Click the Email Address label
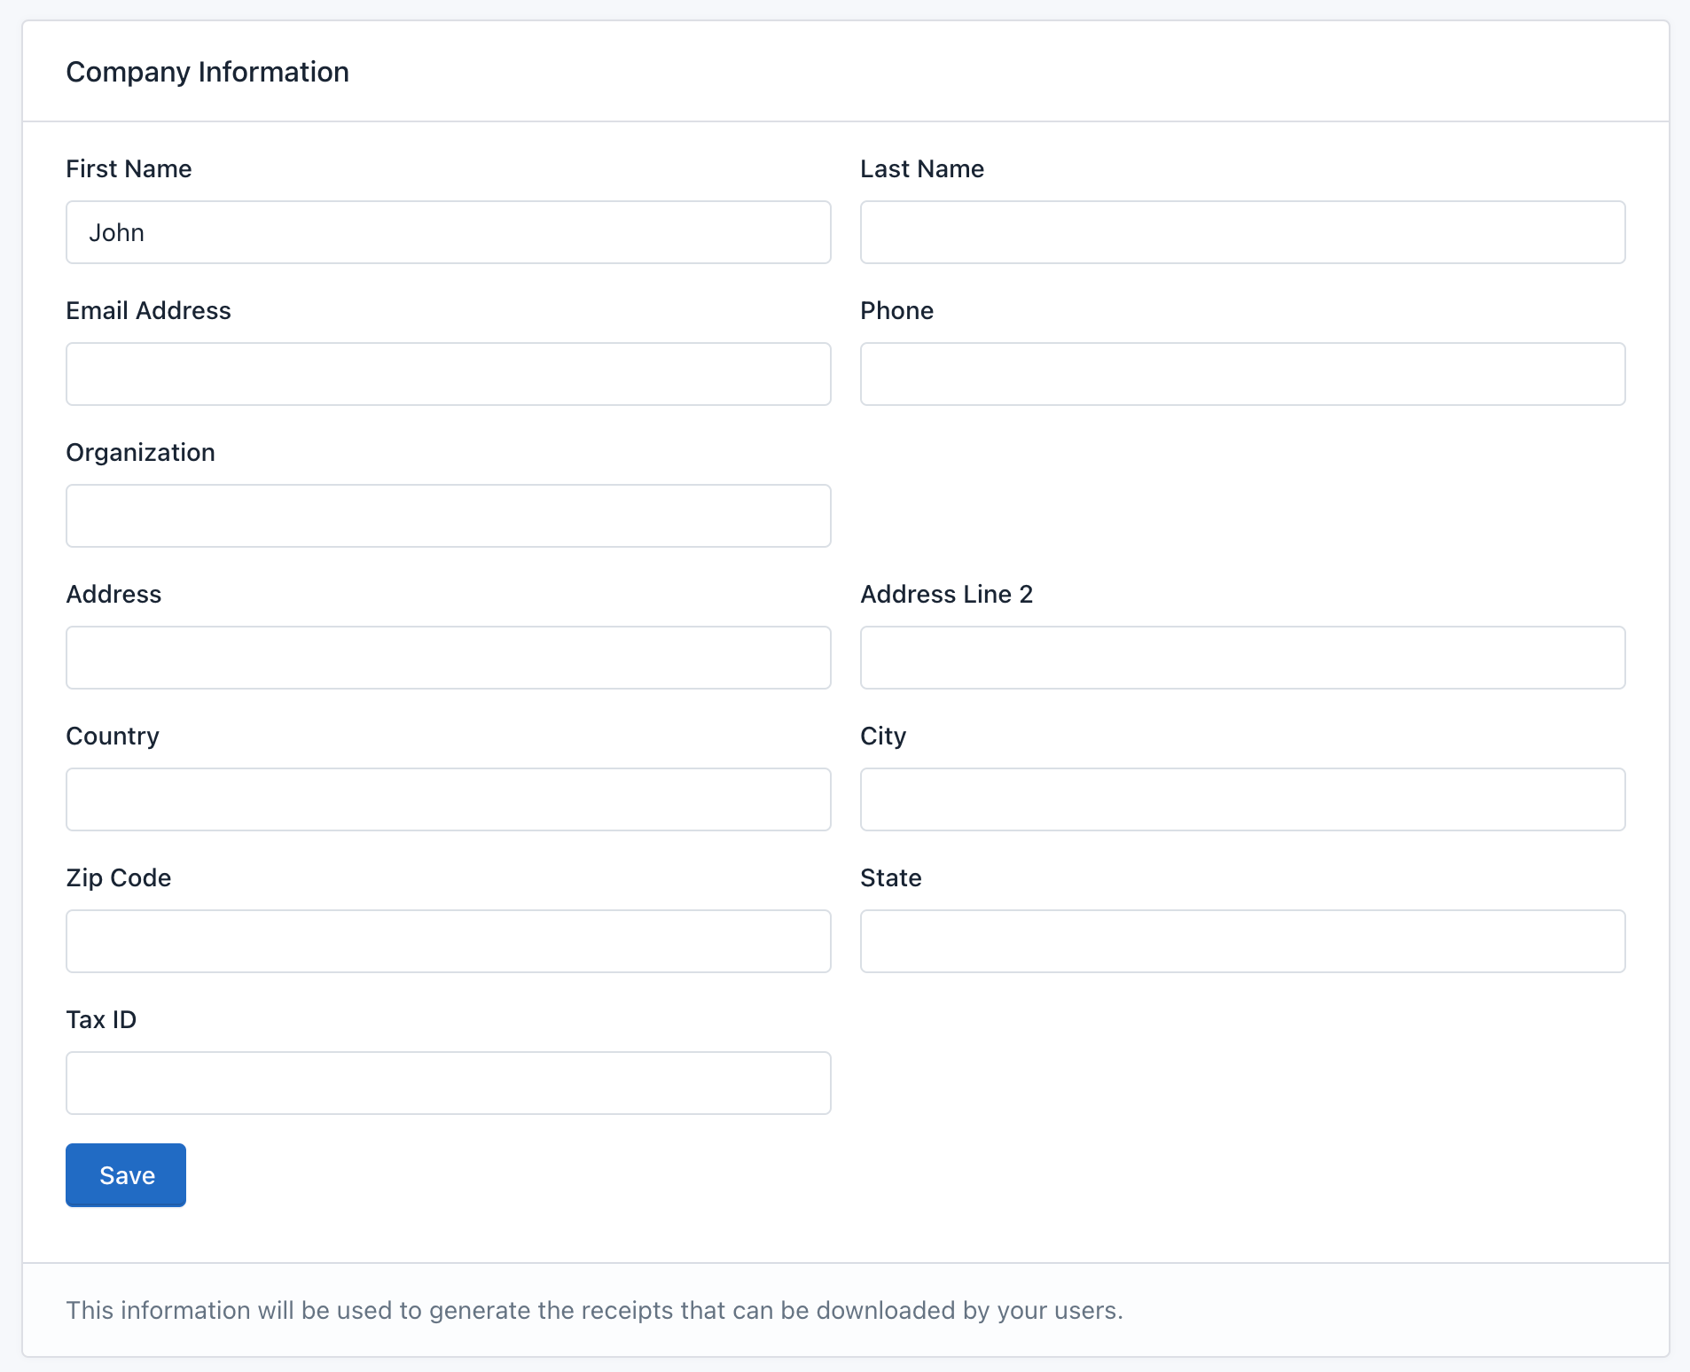 tap(148, 310)
